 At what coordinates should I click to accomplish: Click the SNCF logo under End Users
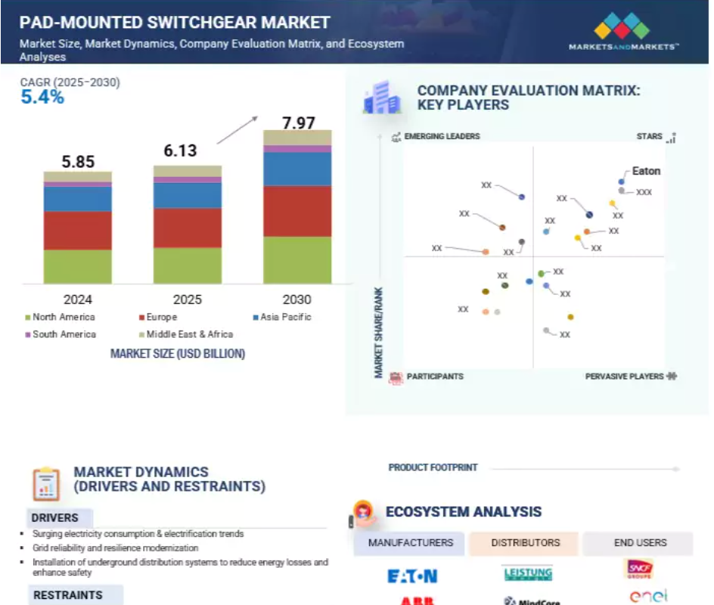639,569
